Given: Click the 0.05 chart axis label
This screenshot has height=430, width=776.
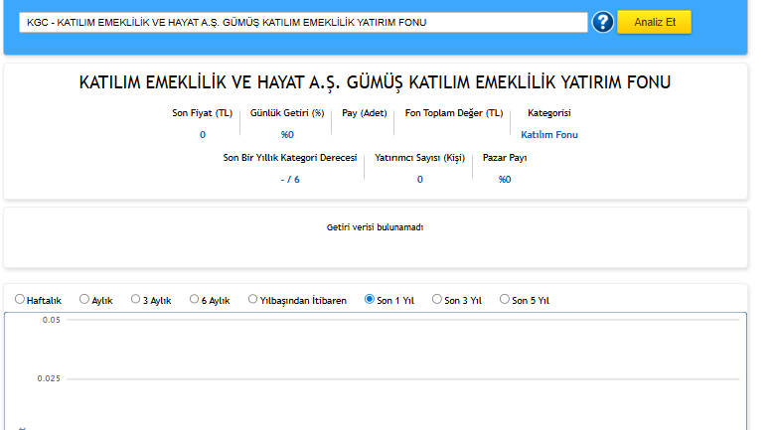Looking at the screenshot, I should coord(52,320).
